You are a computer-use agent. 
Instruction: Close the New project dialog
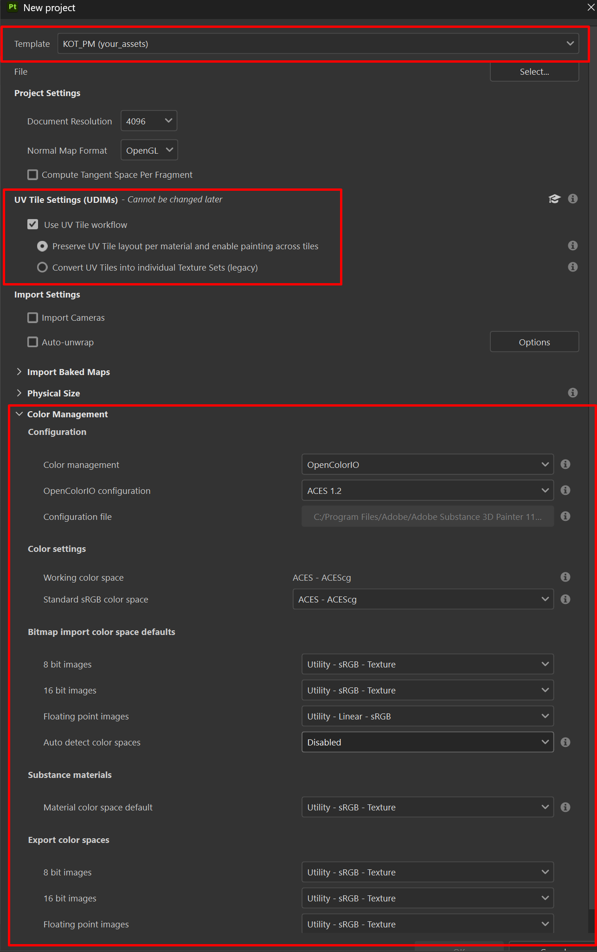591,7
